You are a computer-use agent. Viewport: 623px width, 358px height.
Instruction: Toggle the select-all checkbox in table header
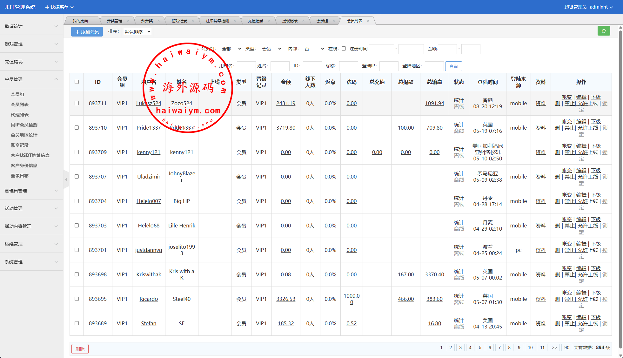tap(77, 82)
